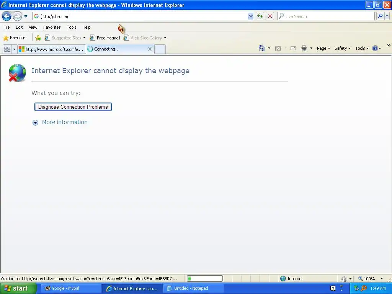Open the tab list dropdown arrow

(x=14, y=49)
